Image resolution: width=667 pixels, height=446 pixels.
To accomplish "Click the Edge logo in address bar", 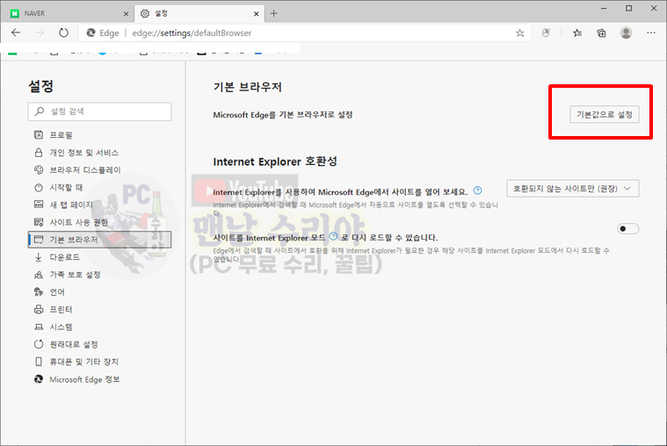I will coord(91,32).
